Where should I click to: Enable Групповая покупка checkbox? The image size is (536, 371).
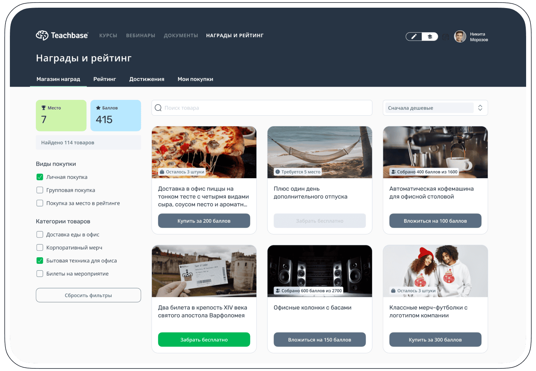tap(40, 190)
